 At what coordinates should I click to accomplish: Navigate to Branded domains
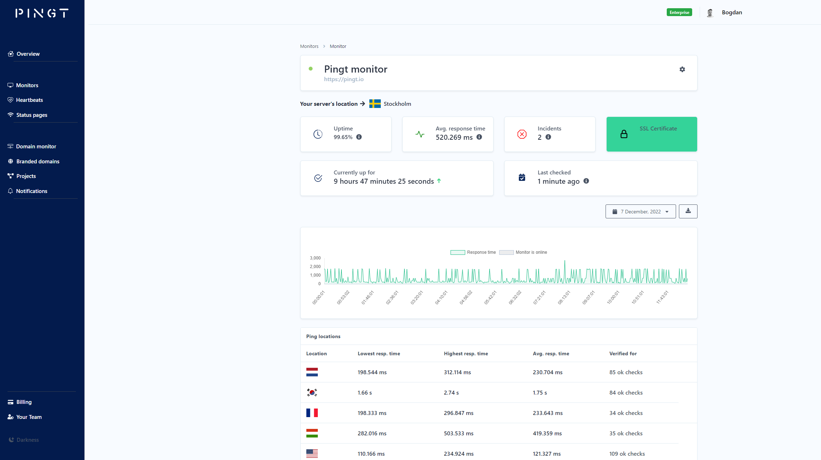[x=34, y=161]
